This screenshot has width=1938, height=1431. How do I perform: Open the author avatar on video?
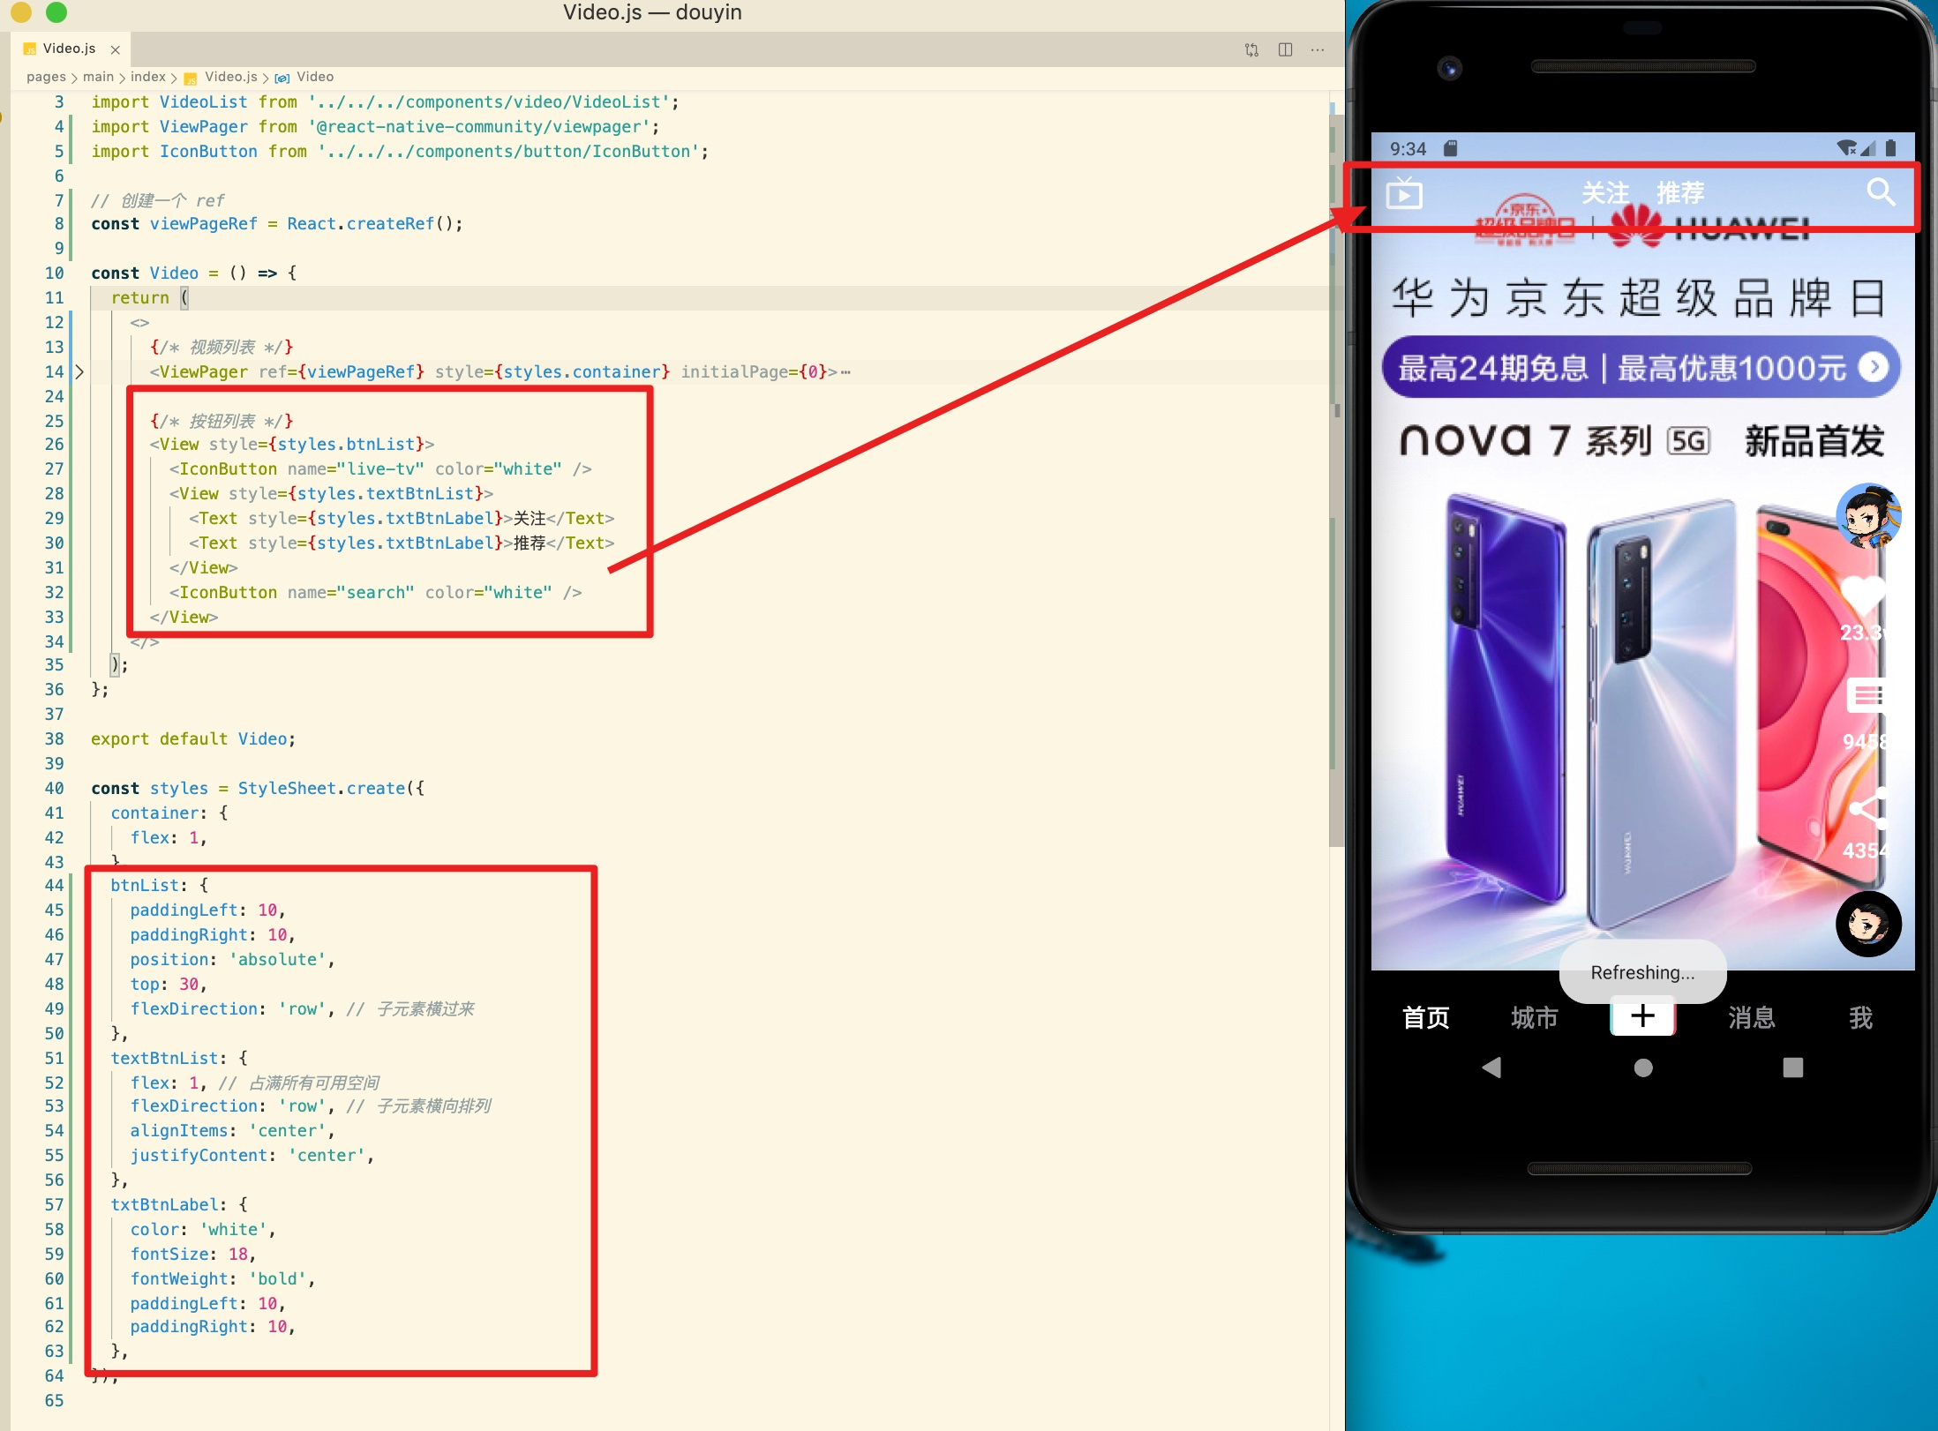pos(1868,515)
